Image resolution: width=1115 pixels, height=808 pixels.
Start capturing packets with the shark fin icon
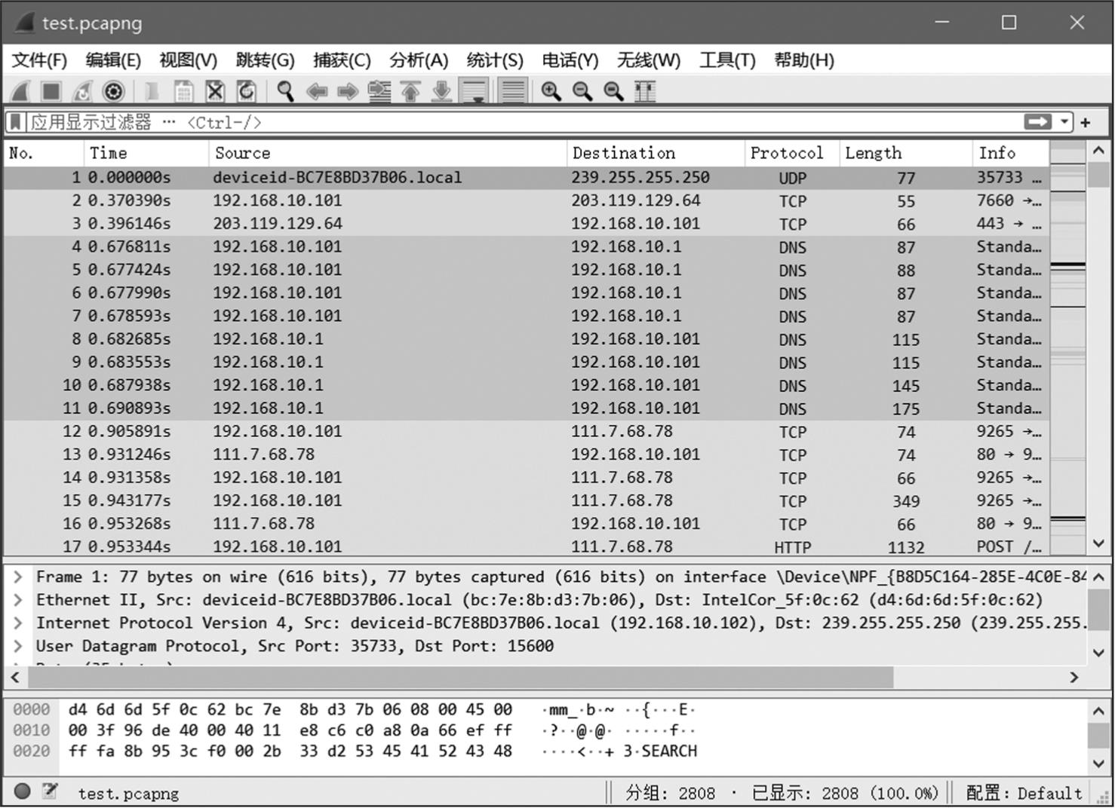pos(21,92)
